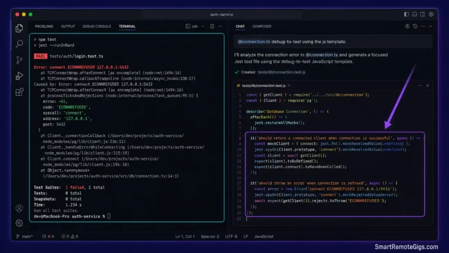The height and width of the screenshot is (253, 449).
Task: Click the zsh terminal profile icon
Action: 188,26
